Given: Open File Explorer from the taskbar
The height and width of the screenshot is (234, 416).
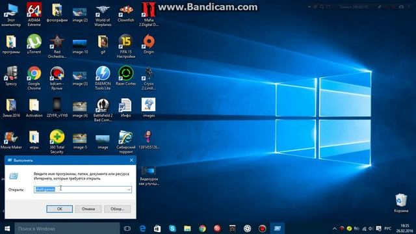Looking at the screenshot, I should [x=188, y=228].
